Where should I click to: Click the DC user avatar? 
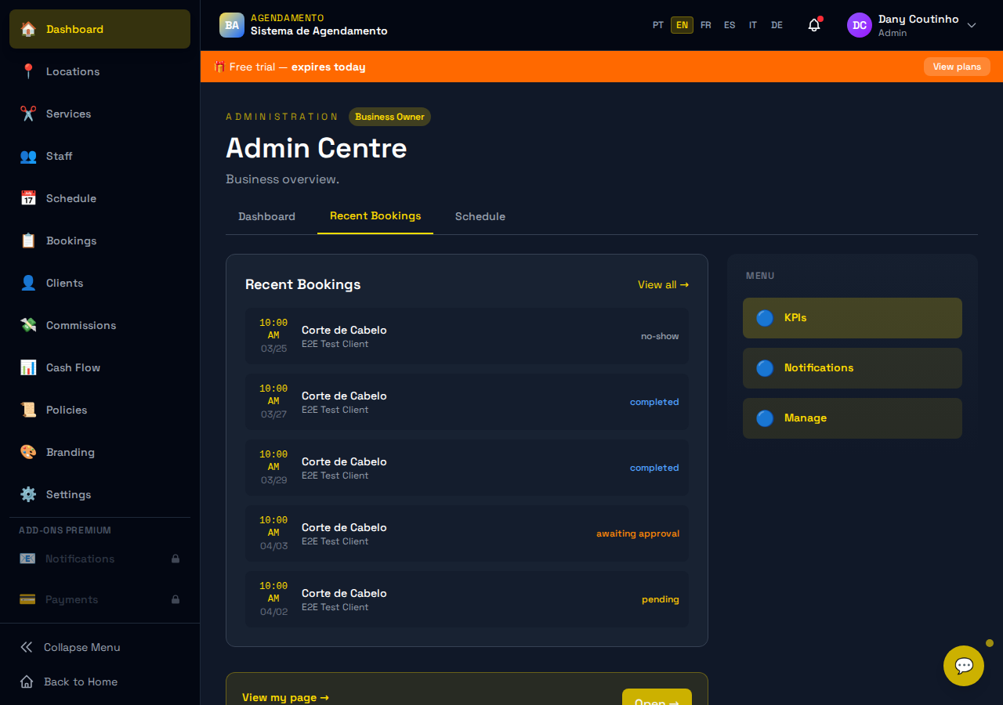click(860, 25)
